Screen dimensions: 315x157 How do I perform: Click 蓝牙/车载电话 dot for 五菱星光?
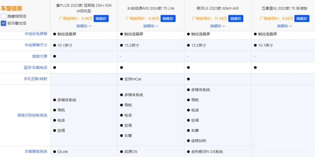point(255,68)
